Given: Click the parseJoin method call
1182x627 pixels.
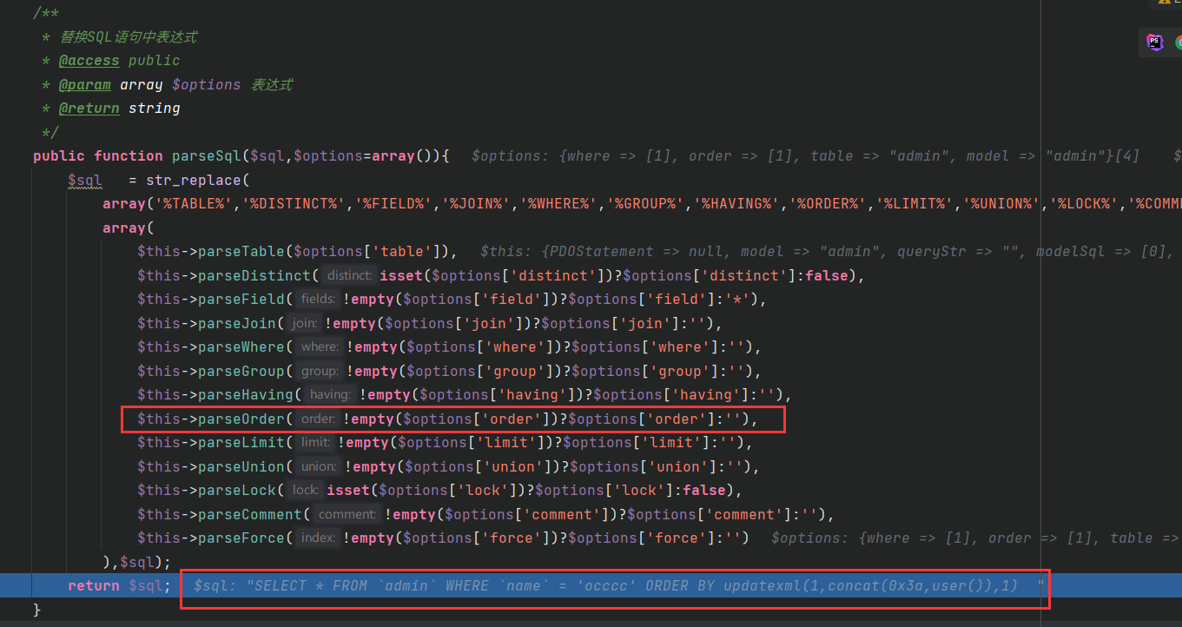Looking at the screenshot, I should [237, 324].
